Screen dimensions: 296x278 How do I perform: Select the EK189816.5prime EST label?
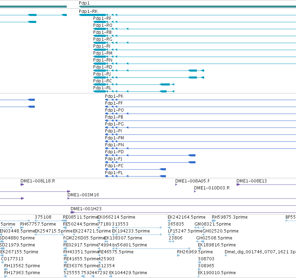(x=217, y=245)
